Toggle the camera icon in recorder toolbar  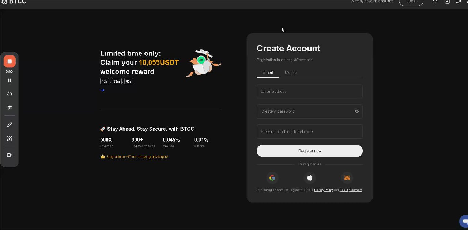(10, 155)
